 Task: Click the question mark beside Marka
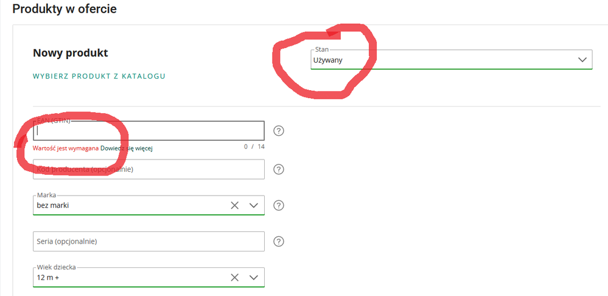point(279,205)
